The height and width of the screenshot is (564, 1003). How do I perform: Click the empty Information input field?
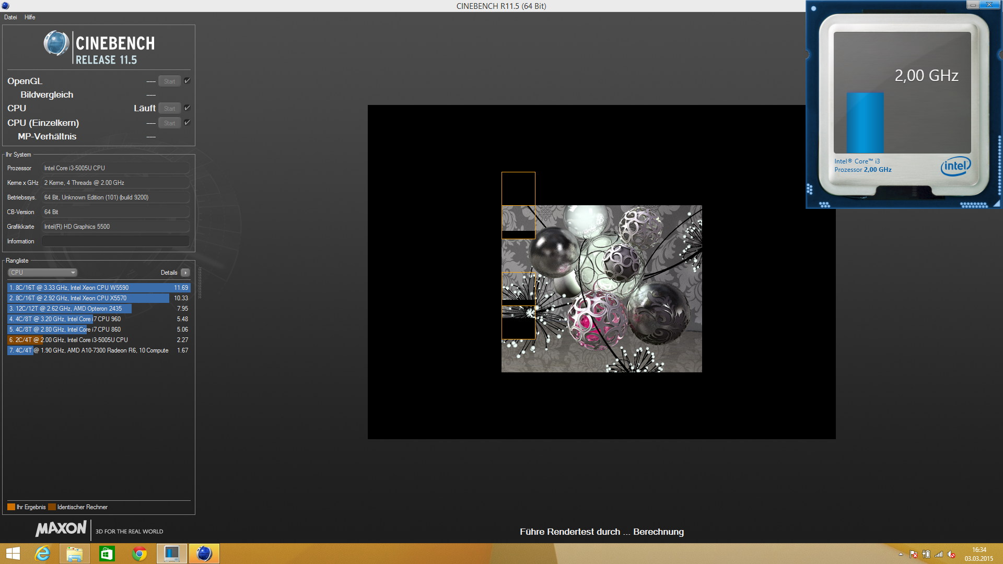click(115, 241)
